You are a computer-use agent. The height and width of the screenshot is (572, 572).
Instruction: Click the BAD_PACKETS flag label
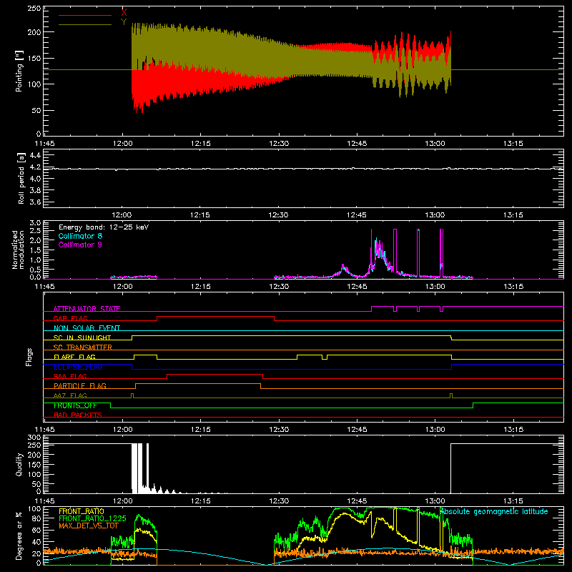coord(78,415)
